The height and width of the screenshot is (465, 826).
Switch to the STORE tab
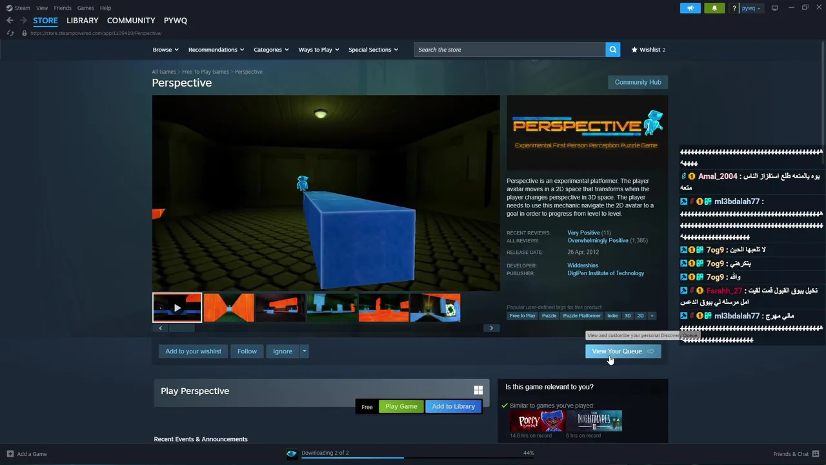[x=45, y=21]
